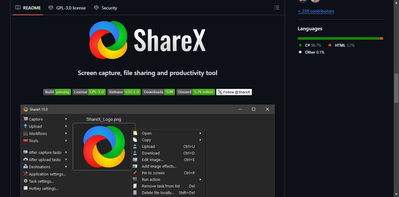399x197 pixels.
Task: Click the book icon beside README
Action: pos(18,8)
